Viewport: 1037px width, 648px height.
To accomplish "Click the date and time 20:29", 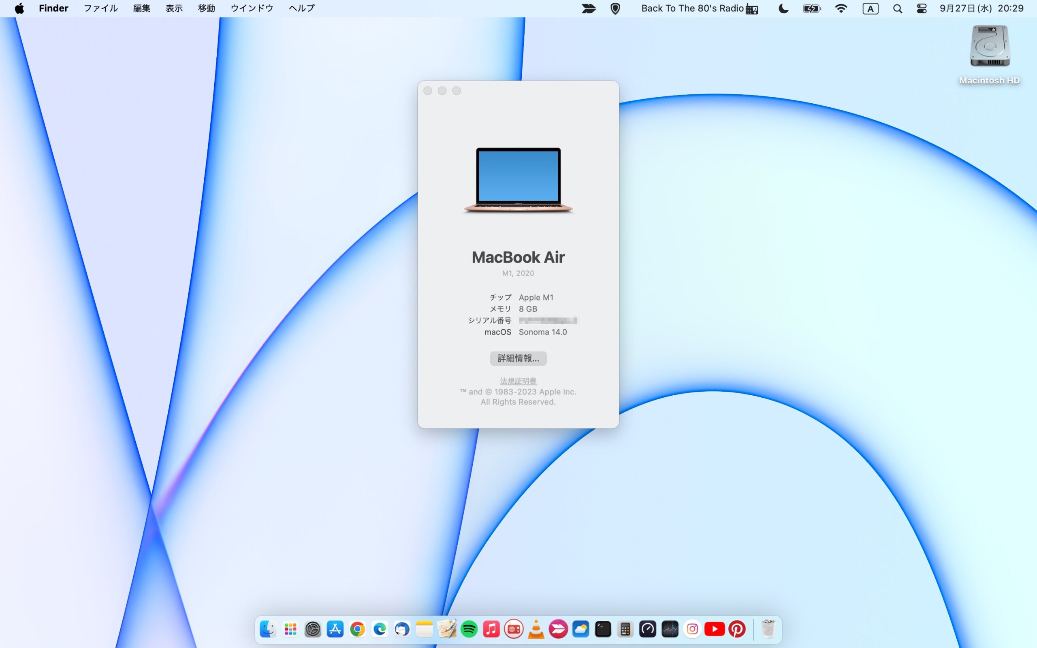I will pyautogui.click(x=981, y=9).
